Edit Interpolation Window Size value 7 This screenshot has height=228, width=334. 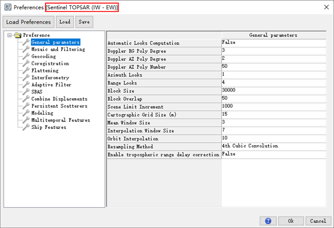pyautogui.click(x=274, y=130)
